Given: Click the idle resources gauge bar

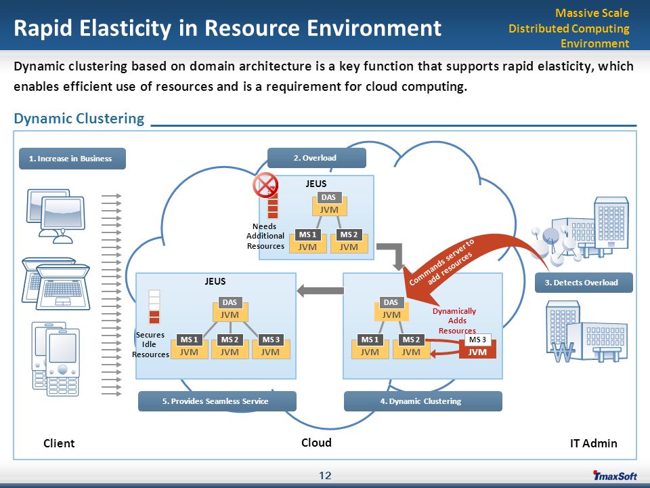Looking at the screenshot, I should click(x=154, y=306).
